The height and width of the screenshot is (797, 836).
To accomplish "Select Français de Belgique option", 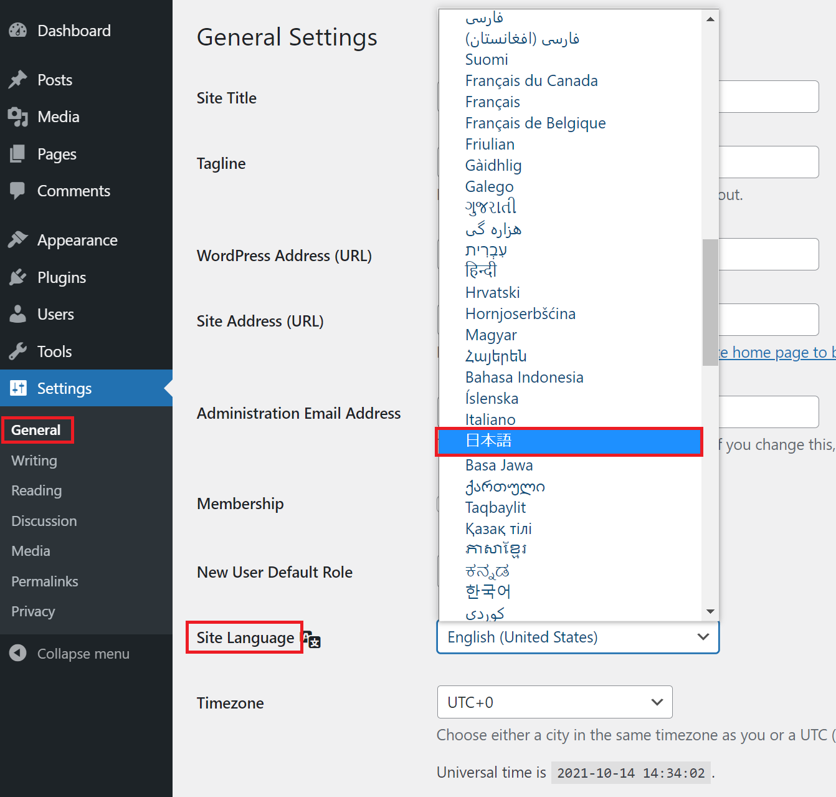I will pyautogui.click(x=570, y=123).
